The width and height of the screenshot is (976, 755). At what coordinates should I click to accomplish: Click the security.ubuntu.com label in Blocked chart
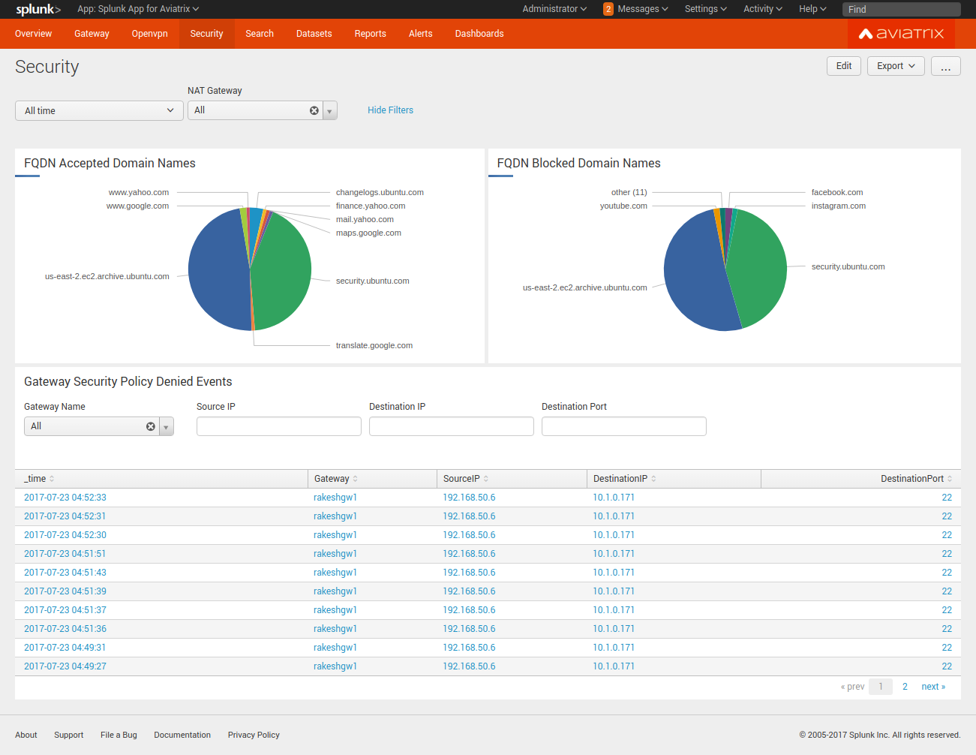(x=848, y=266)
